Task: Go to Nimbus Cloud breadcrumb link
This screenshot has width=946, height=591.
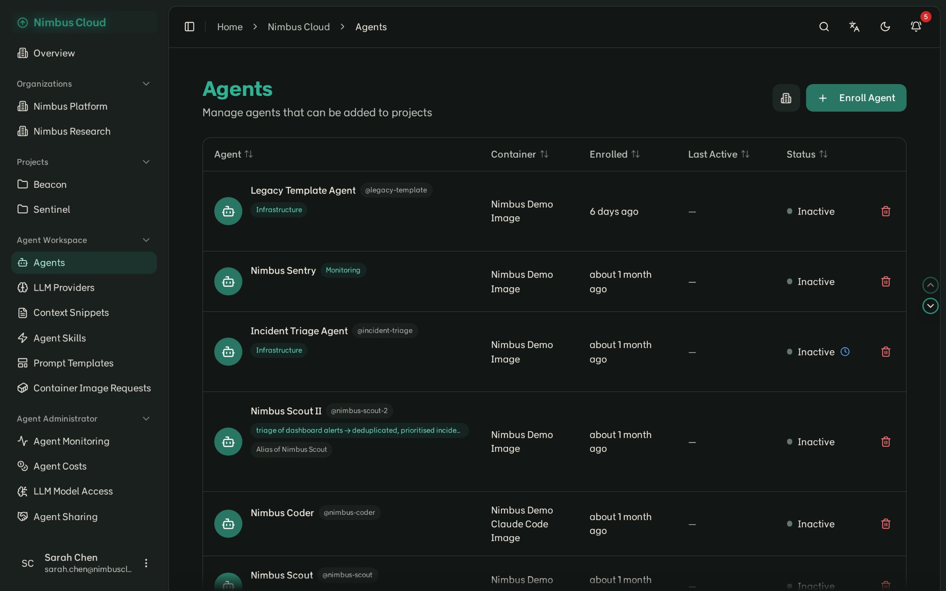Action: click(299, 27)
